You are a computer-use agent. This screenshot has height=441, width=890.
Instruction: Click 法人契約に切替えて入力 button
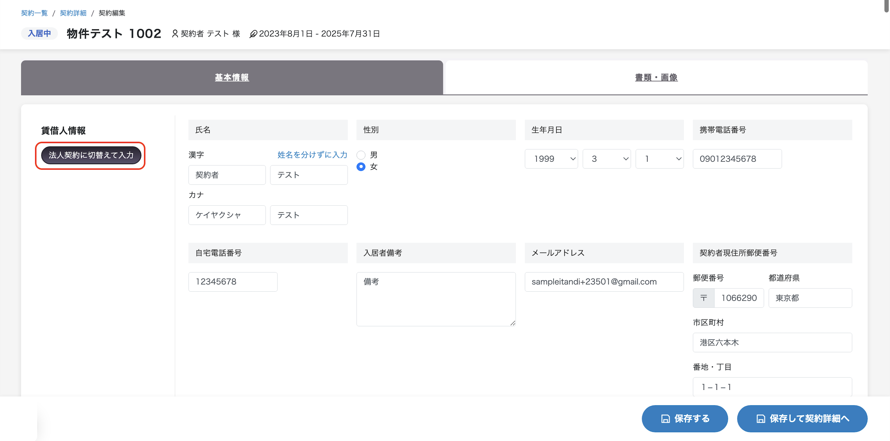click(x=91, y=155)
